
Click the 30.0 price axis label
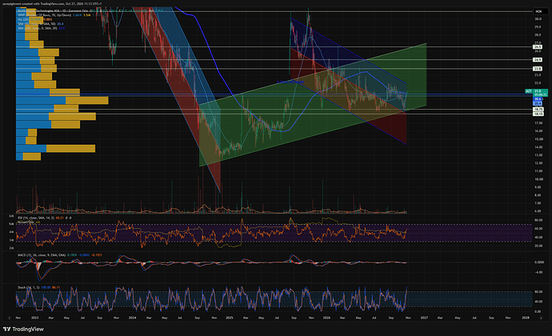click(538, 19)
